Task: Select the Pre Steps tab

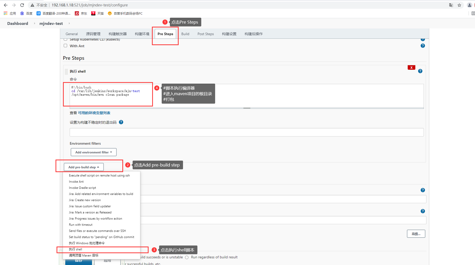Action: click(x=165, y=34)
